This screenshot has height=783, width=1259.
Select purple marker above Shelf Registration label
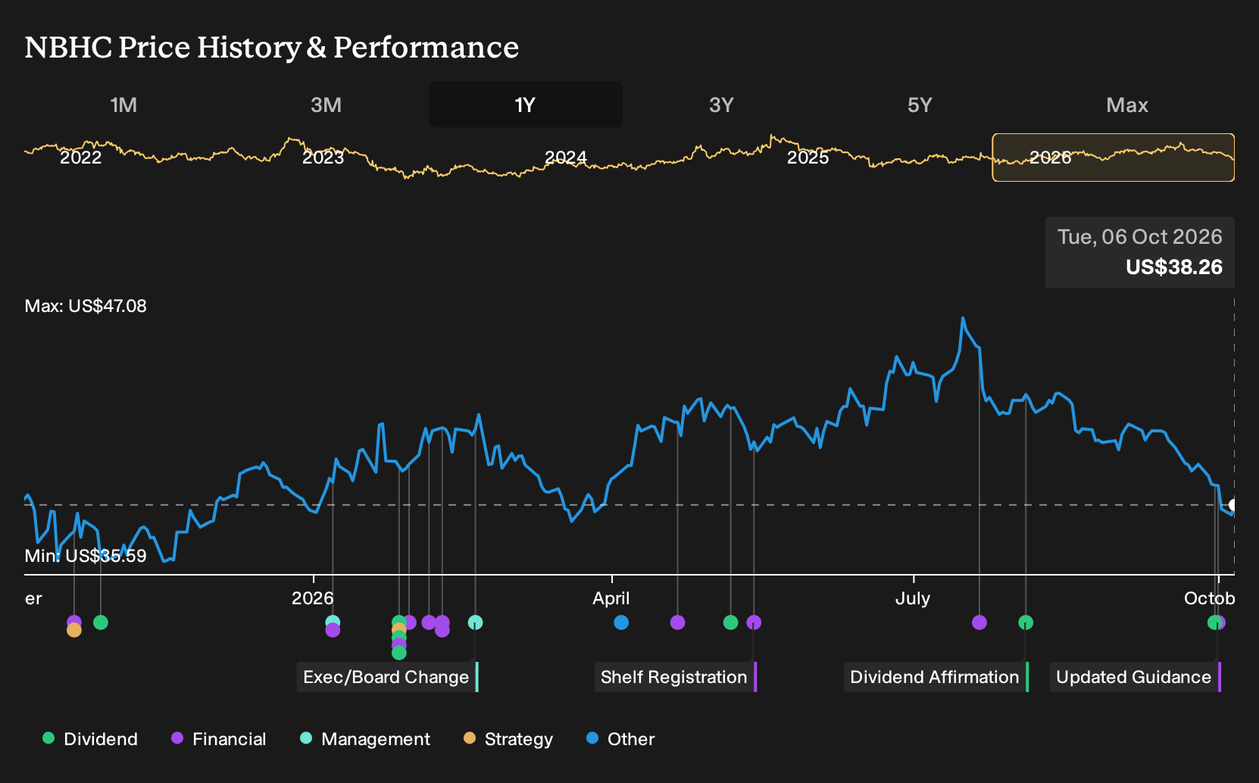(x=754, y=622)
